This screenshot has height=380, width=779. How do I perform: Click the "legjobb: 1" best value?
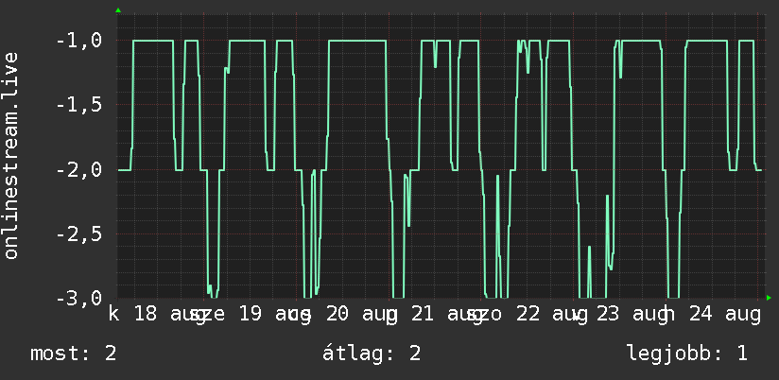[687, 354]
